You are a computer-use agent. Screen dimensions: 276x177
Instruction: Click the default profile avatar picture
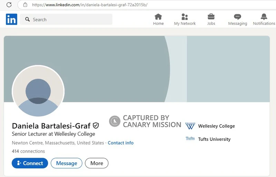coord(38,91)
